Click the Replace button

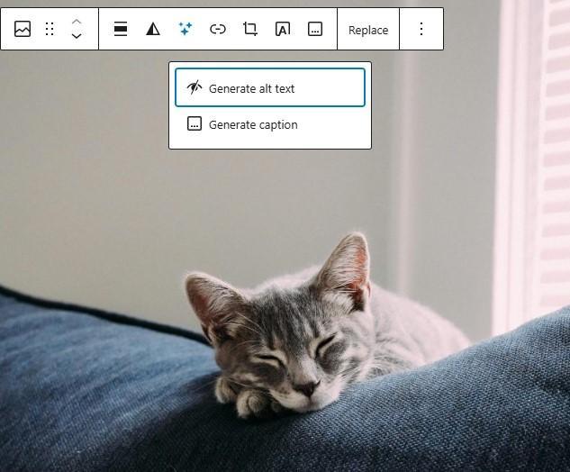[x=368, y=30]
